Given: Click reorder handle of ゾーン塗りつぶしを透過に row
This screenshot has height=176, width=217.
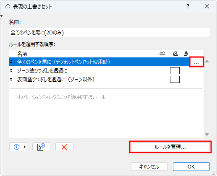Looking at the screenshot, I should click(x=11, y=70).
